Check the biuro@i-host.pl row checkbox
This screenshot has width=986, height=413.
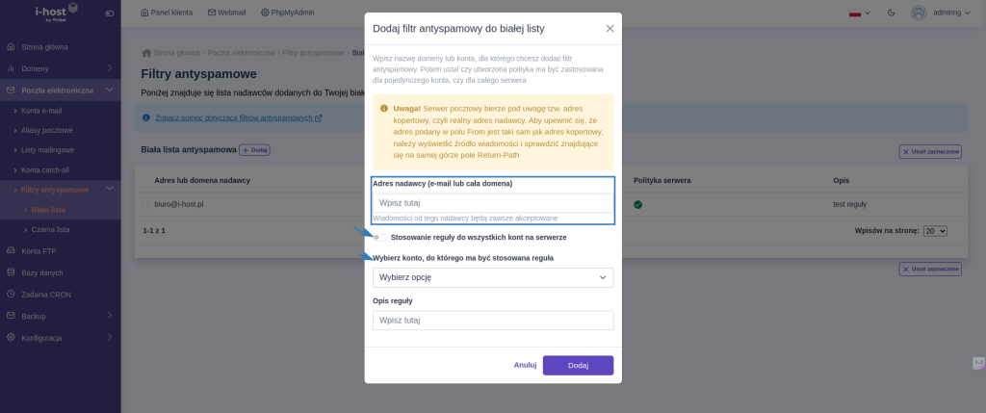145,205
